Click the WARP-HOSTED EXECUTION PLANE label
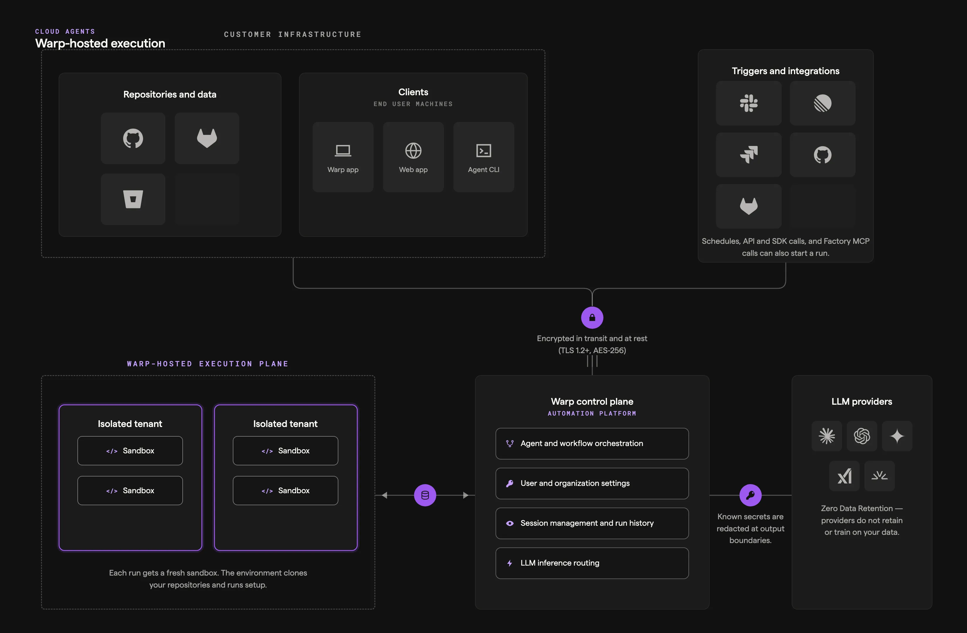 [x=208, y=364]
